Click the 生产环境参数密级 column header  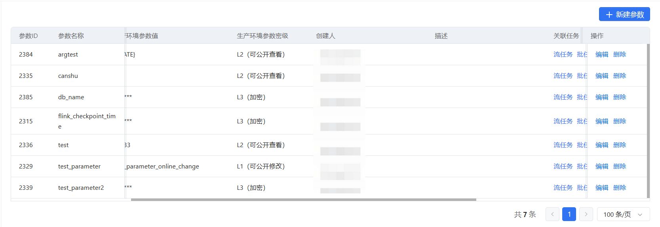(x=262, y=36)
